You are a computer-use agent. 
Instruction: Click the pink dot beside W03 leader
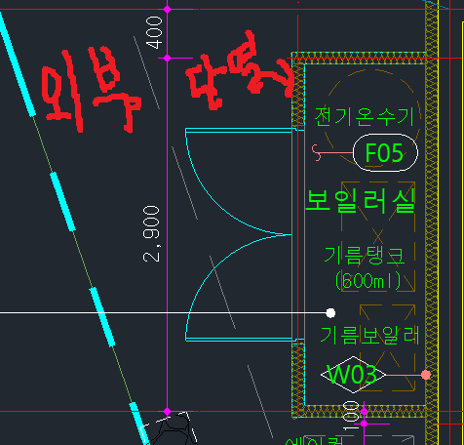[426, 375]
